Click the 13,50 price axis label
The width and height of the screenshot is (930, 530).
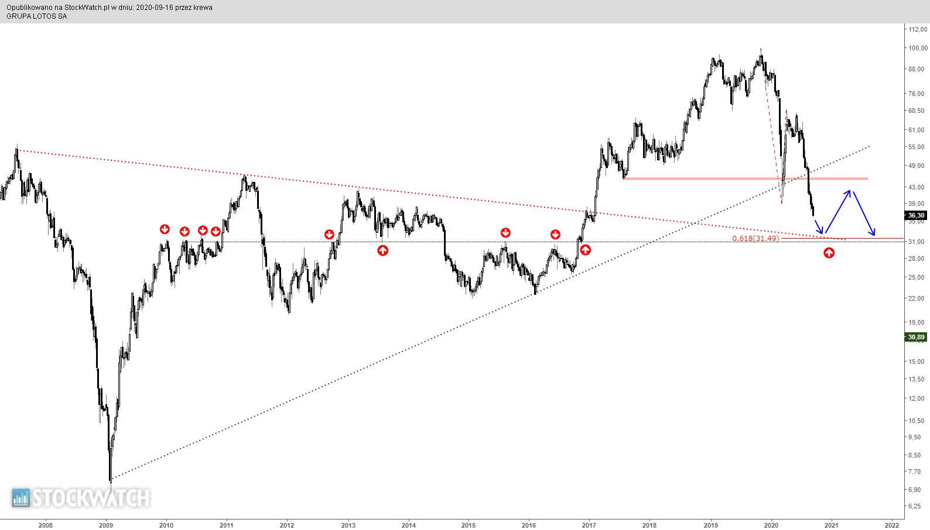(x=916, y=379)
